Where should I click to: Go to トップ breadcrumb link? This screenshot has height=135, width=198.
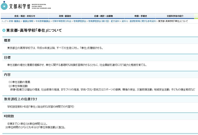pyautogui.click(x=4, y=21)
